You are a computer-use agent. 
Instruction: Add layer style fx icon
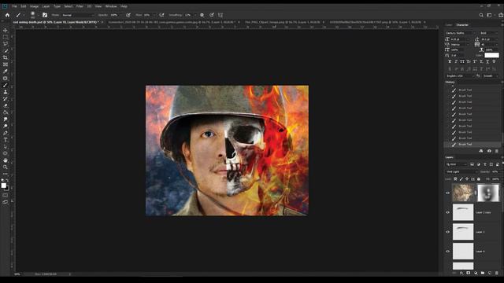pos(461,273)
